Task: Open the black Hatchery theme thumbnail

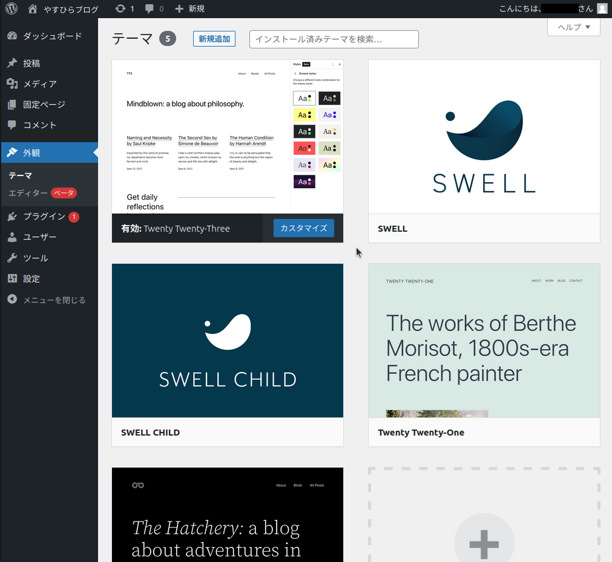Action: coord(228,515)
